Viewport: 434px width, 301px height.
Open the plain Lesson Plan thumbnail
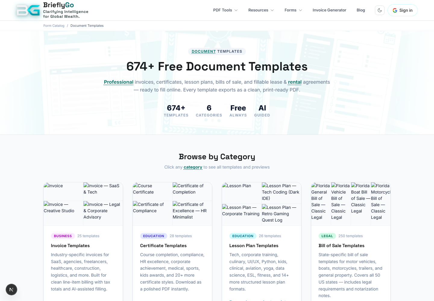[242, 193]
